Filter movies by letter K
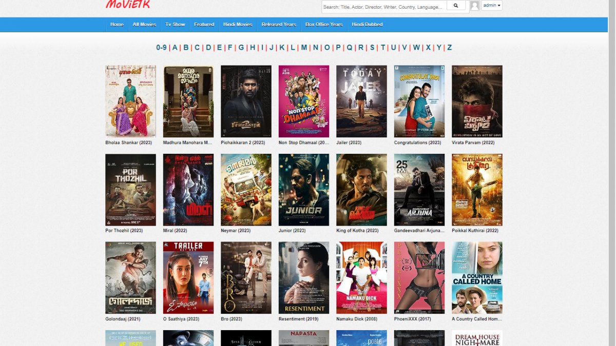The height and width of the screenshot is (346, 616). point(282,48)
